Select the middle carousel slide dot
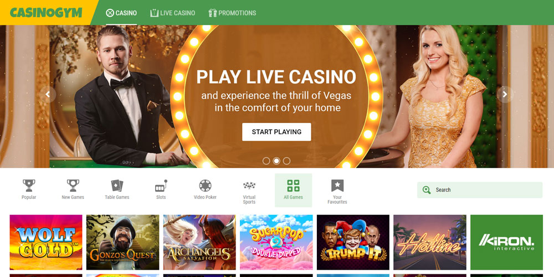 pos(276,161)
